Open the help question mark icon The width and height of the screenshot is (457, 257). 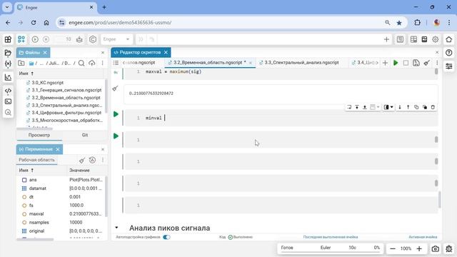point(449,53)
